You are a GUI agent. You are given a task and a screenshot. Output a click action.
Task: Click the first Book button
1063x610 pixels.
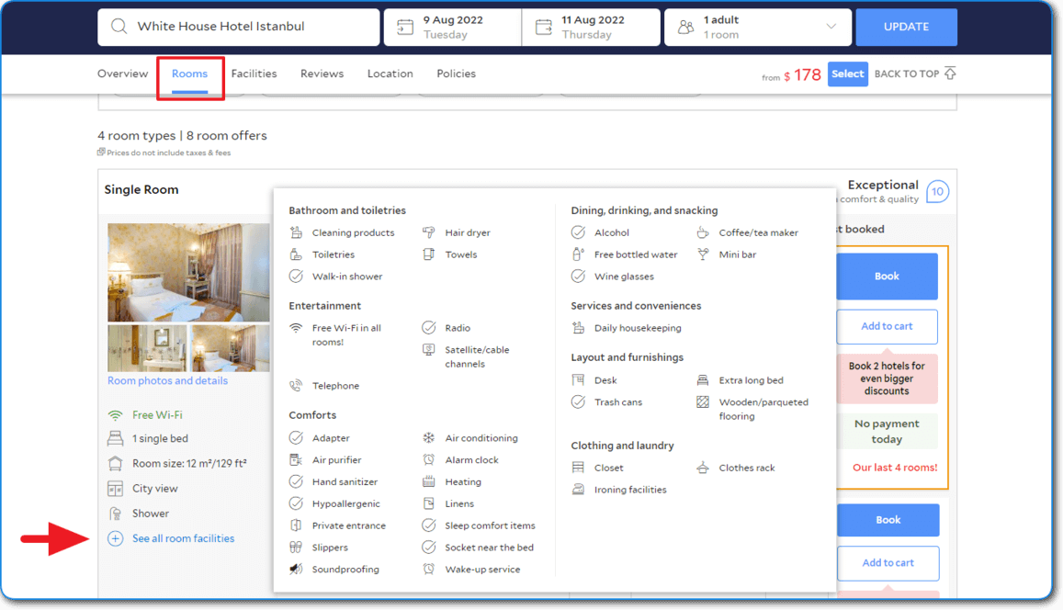[x=887, y=277]
